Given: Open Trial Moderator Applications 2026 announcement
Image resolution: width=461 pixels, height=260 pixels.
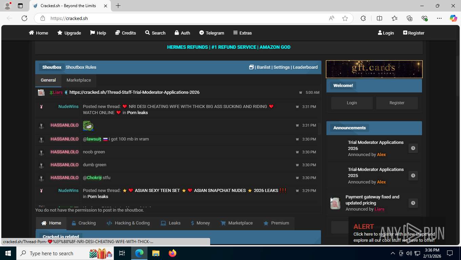Looking at the screenshot, I should point(376,145).
